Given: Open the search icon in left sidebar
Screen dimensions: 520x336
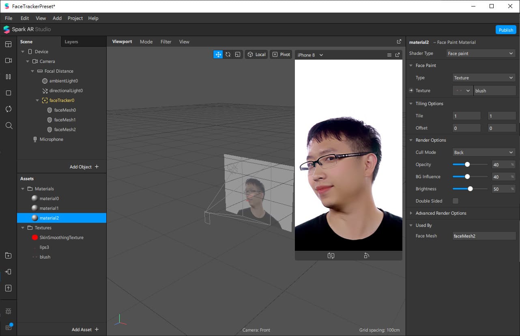Looking at the screenshot, I should (x=9, y=125).
